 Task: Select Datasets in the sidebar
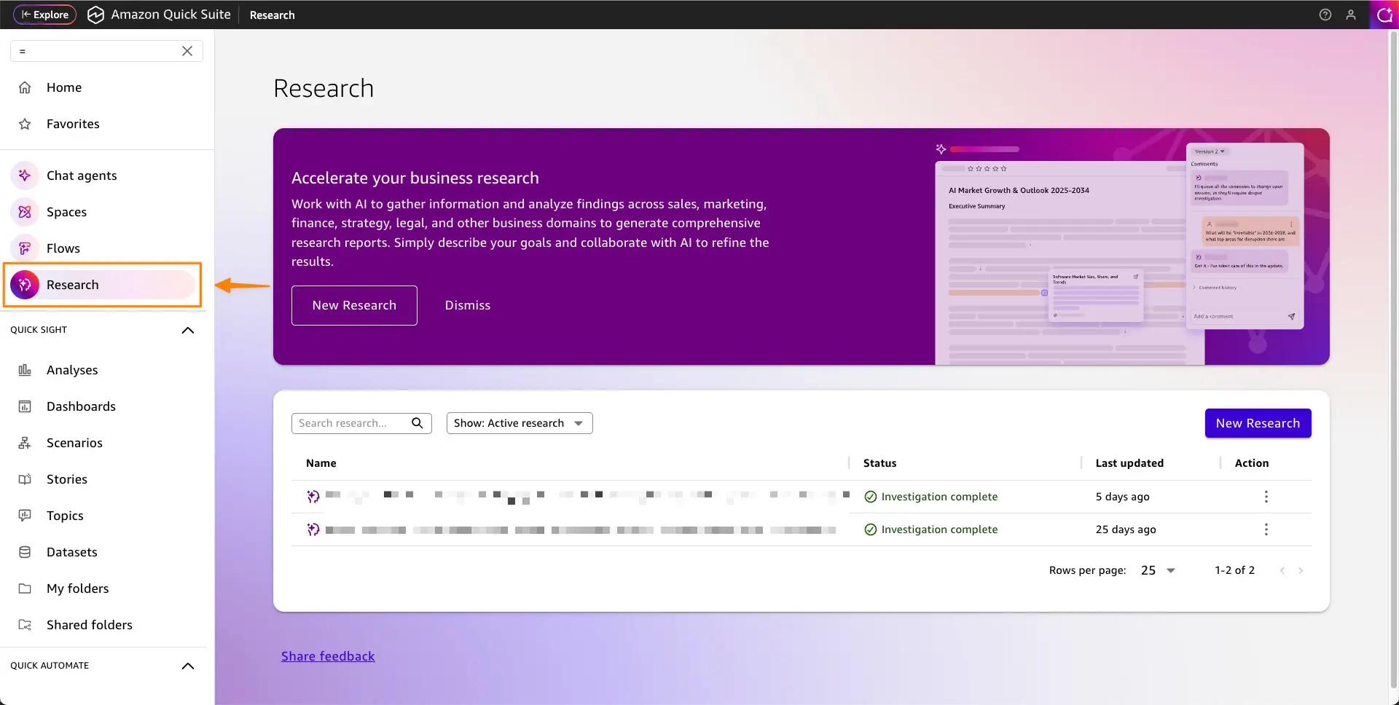point(71,552)
